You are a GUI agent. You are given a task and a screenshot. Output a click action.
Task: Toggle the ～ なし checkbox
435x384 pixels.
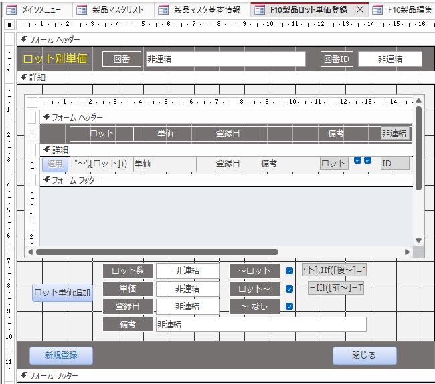coord(289,307)
